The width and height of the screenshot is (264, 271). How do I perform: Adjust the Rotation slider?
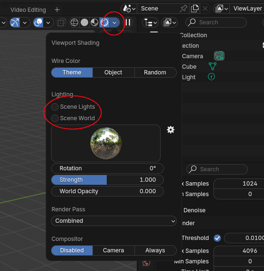[107, 168]
